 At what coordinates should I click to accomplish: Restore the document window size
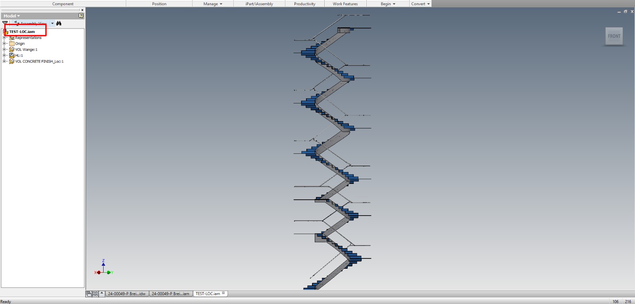point(625,11)
